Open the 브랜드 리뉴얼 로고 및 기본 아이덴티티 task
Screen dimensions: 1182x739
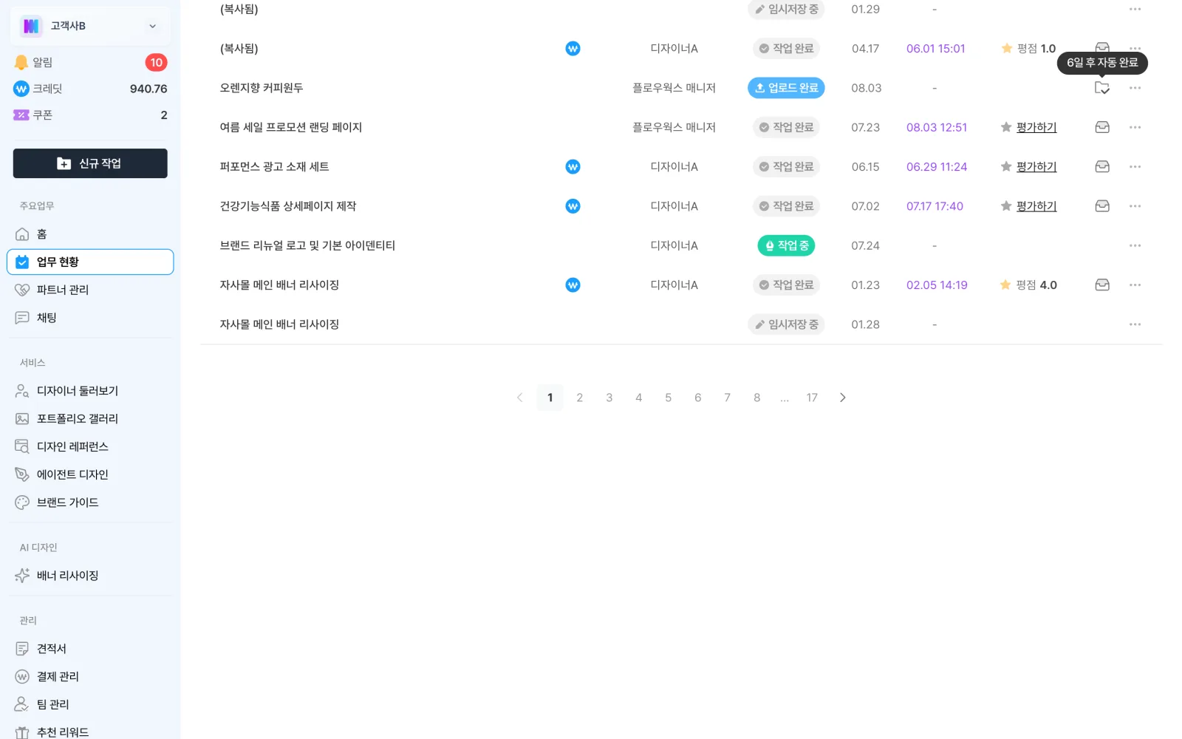pos(307,245)
